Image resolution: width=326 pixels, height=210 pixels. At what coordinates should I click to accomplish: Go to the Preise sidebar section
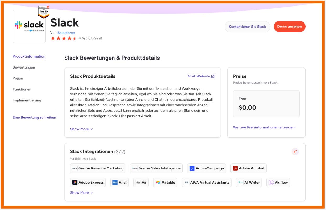18,78
